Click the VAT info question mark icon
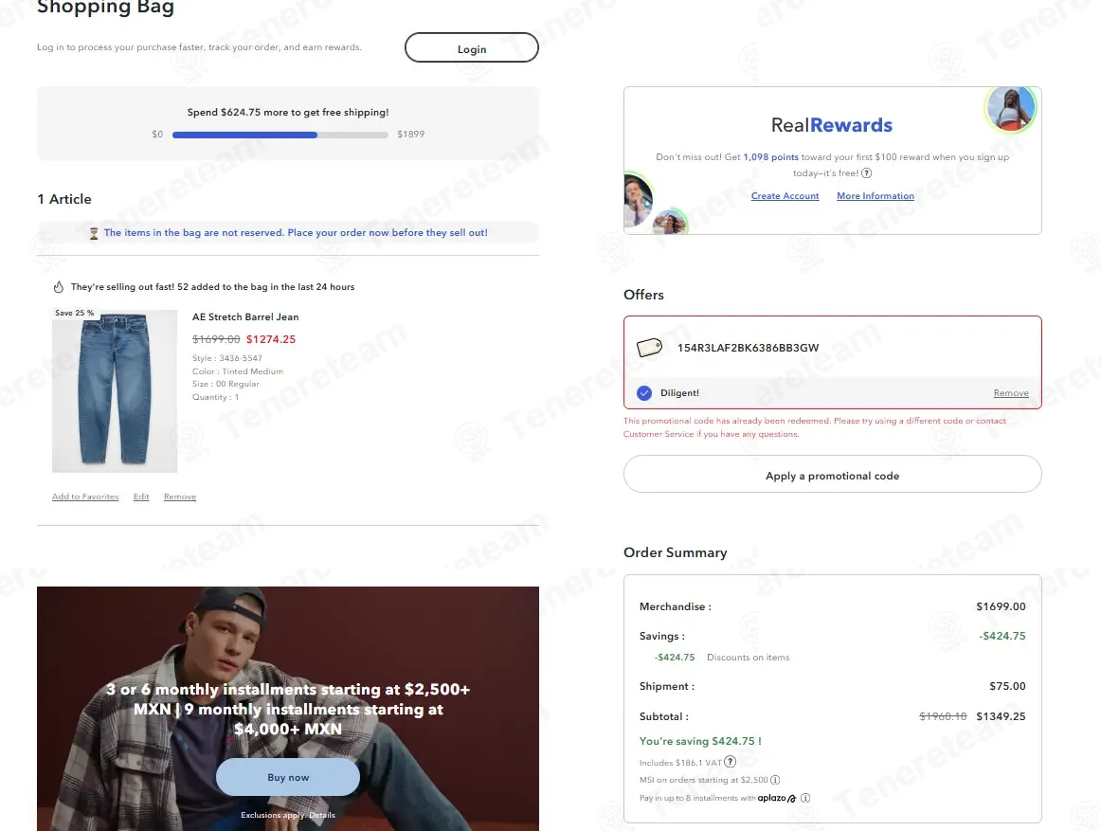Screen dimensions: 1101x831 click(x=731, y=762)
